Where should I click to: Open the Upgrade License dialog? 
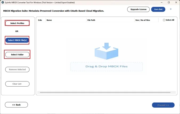pyautogui.click(x=138, y=9)
